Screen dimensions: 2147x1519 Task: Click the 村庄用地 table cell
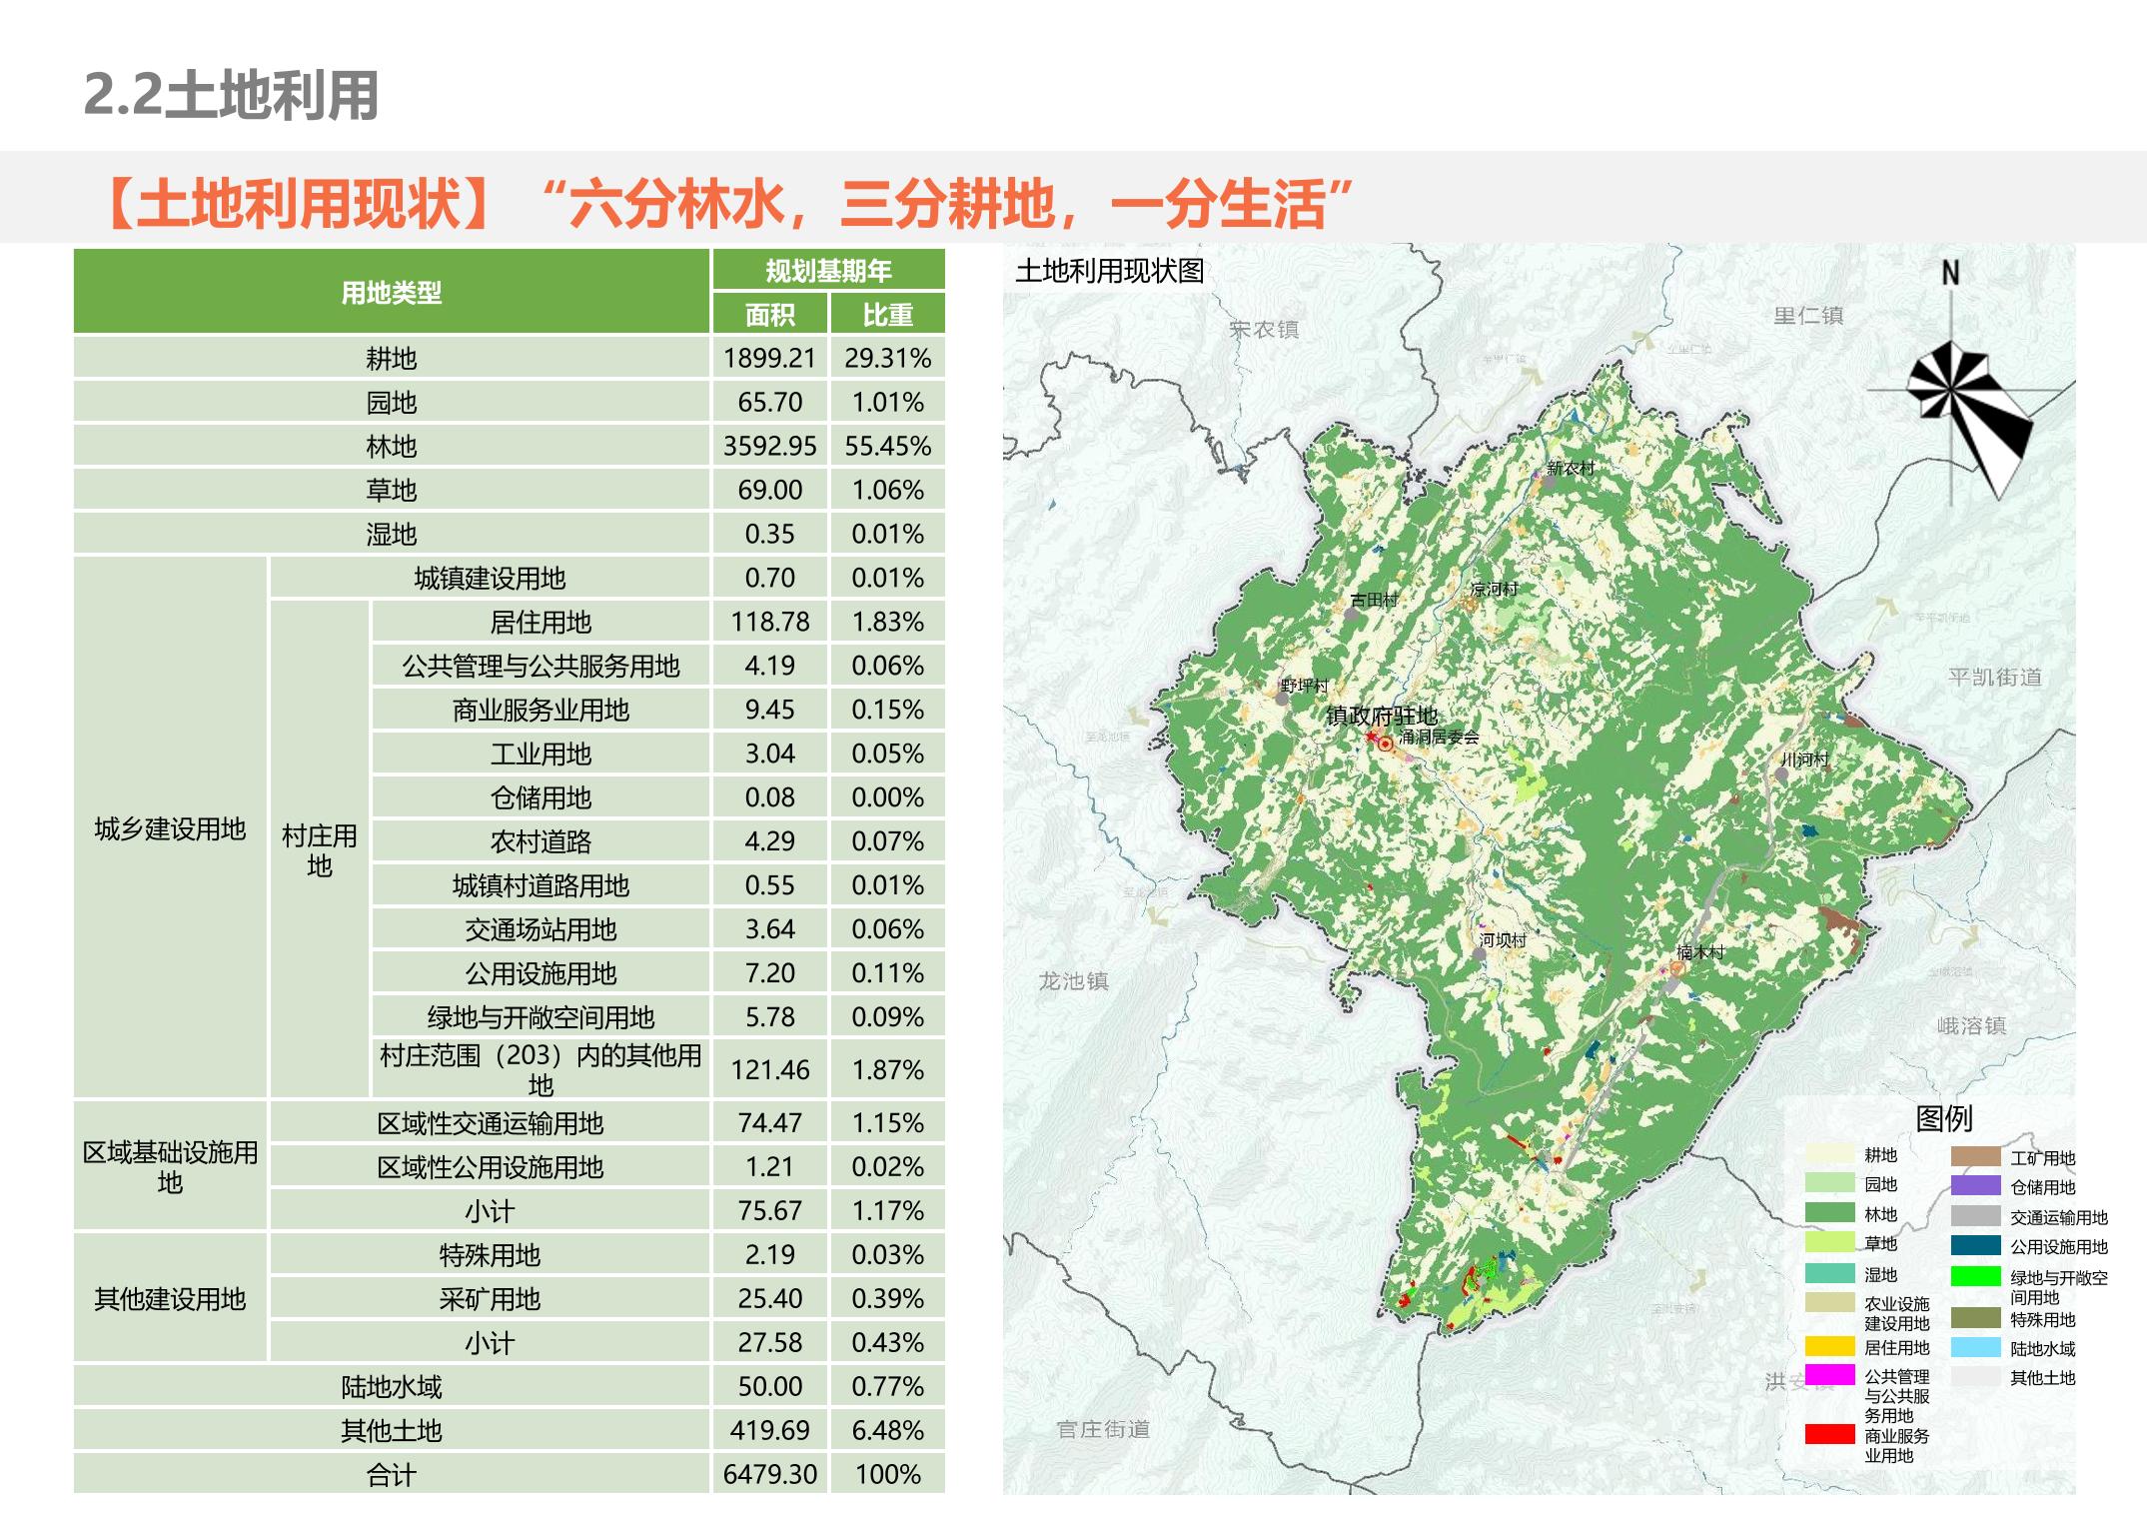(x=319, y=849)
